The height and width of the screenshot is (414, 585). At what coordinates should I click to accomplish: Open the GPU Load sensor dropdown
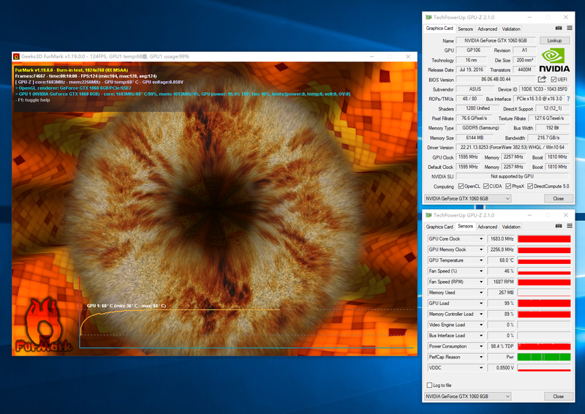[481, 304]
